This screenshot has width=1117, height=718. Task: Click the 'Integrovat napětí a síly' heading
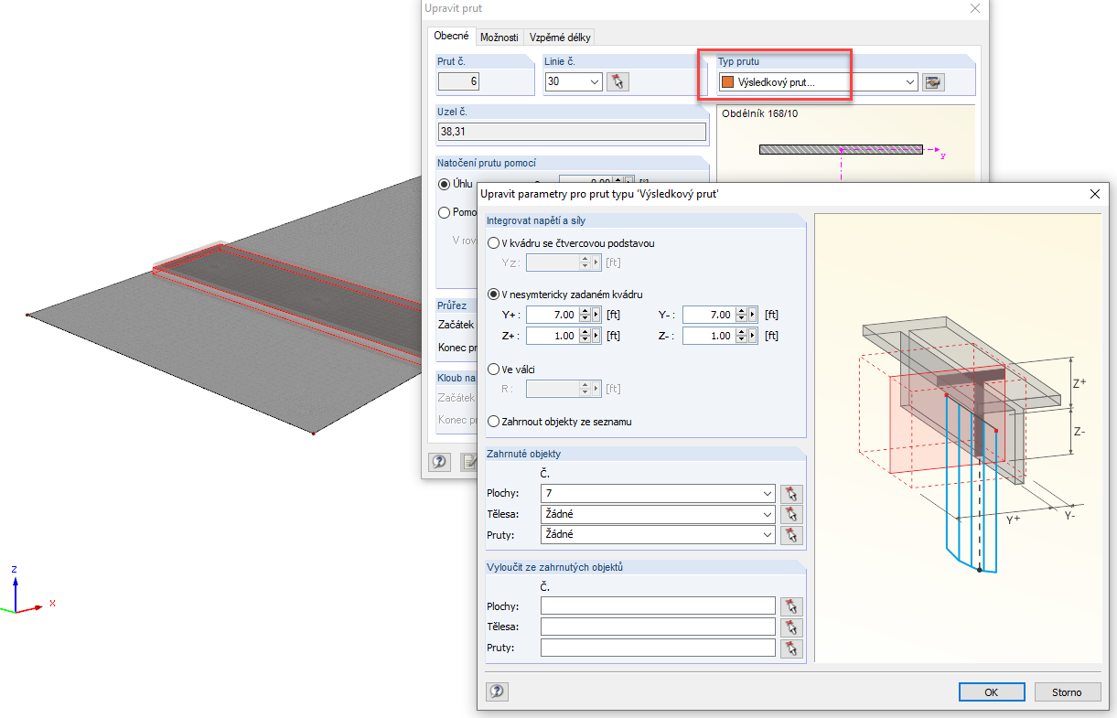click(538, 220)
